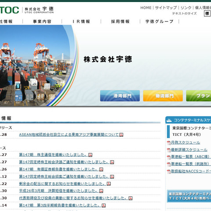Click PDF icon before 寄港船一覧表（航路別）
This screenshot has height=211, width=211.
pos(169,164)
